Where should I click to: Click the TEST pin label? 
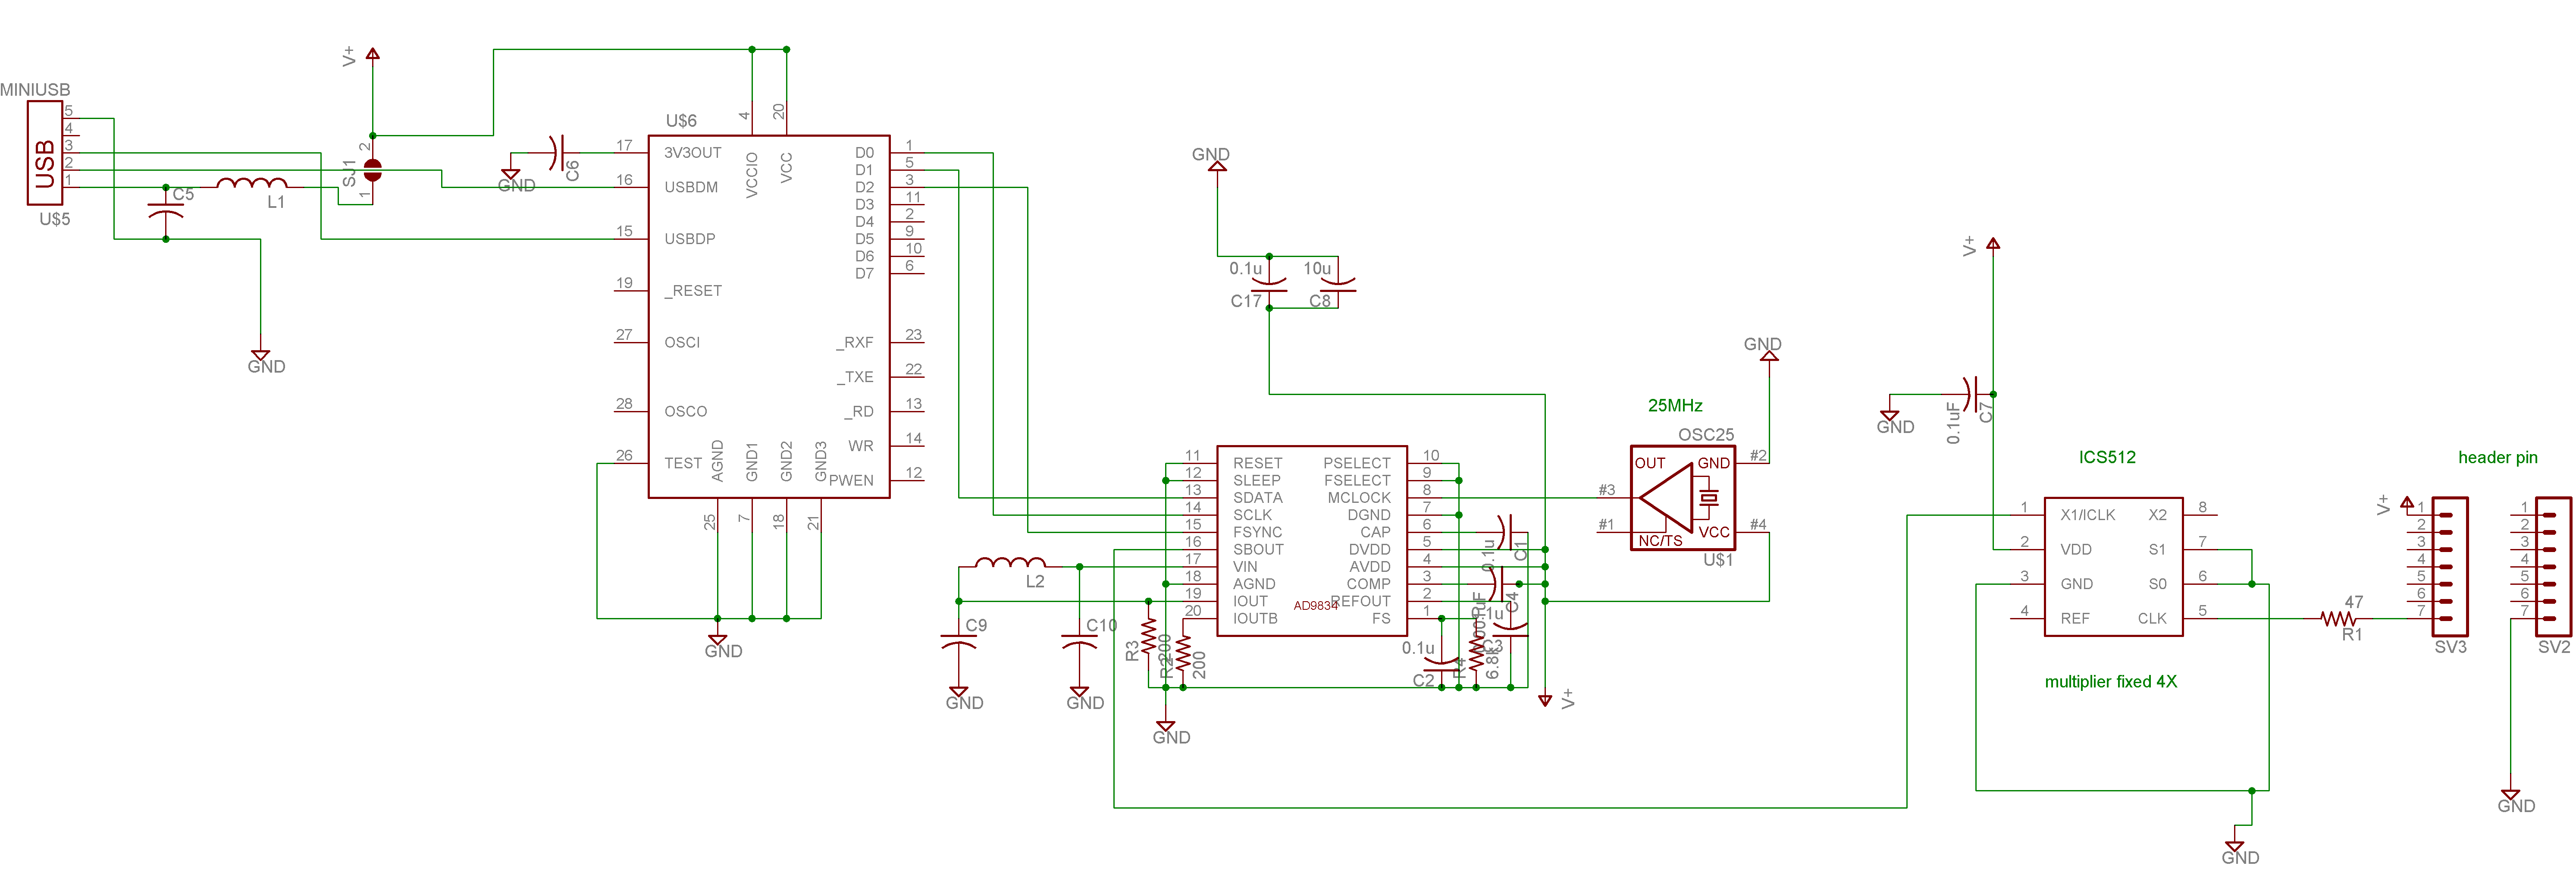pos(683,464)
